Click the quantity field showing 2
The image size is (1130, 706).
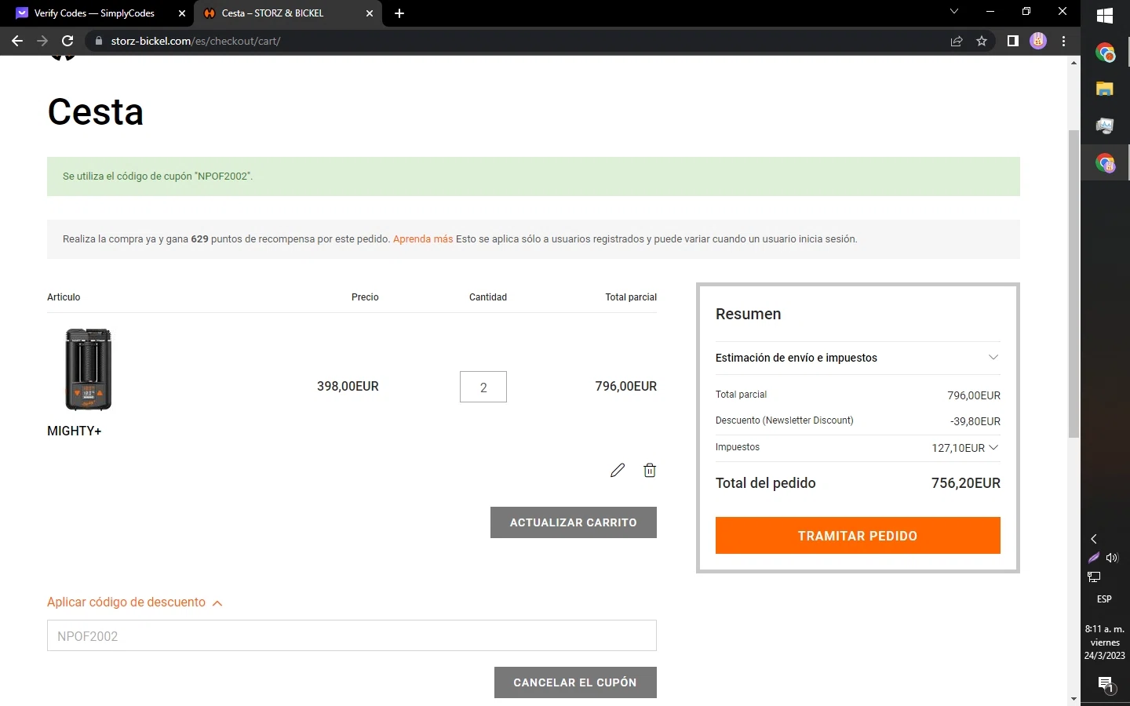point(483,387)
